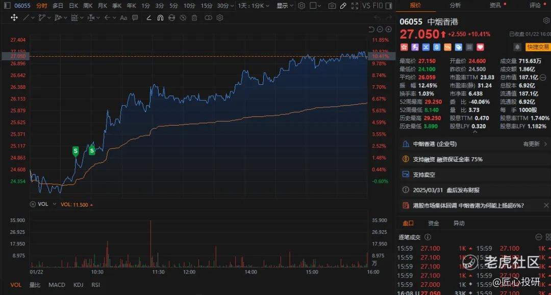Reset chart view arrow icon
This screenshot has width=551, height=295.
[371, 29]
